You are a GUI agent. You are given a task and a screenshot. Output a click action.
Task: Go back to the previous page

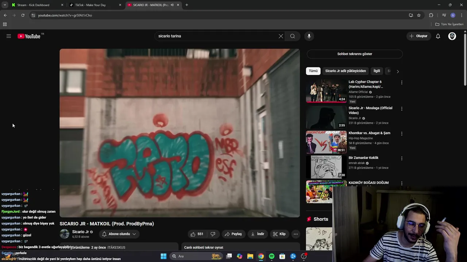point(5,15)
